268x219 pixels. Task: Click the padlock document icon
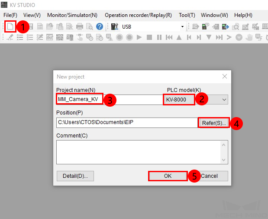click(x=60, y=26)
